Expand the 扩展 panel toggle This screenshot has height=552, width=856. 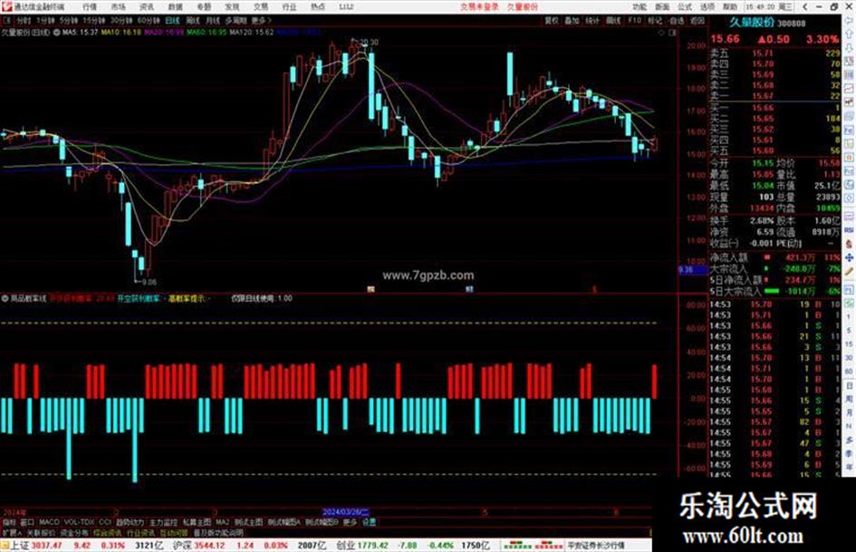pos(11,532)
